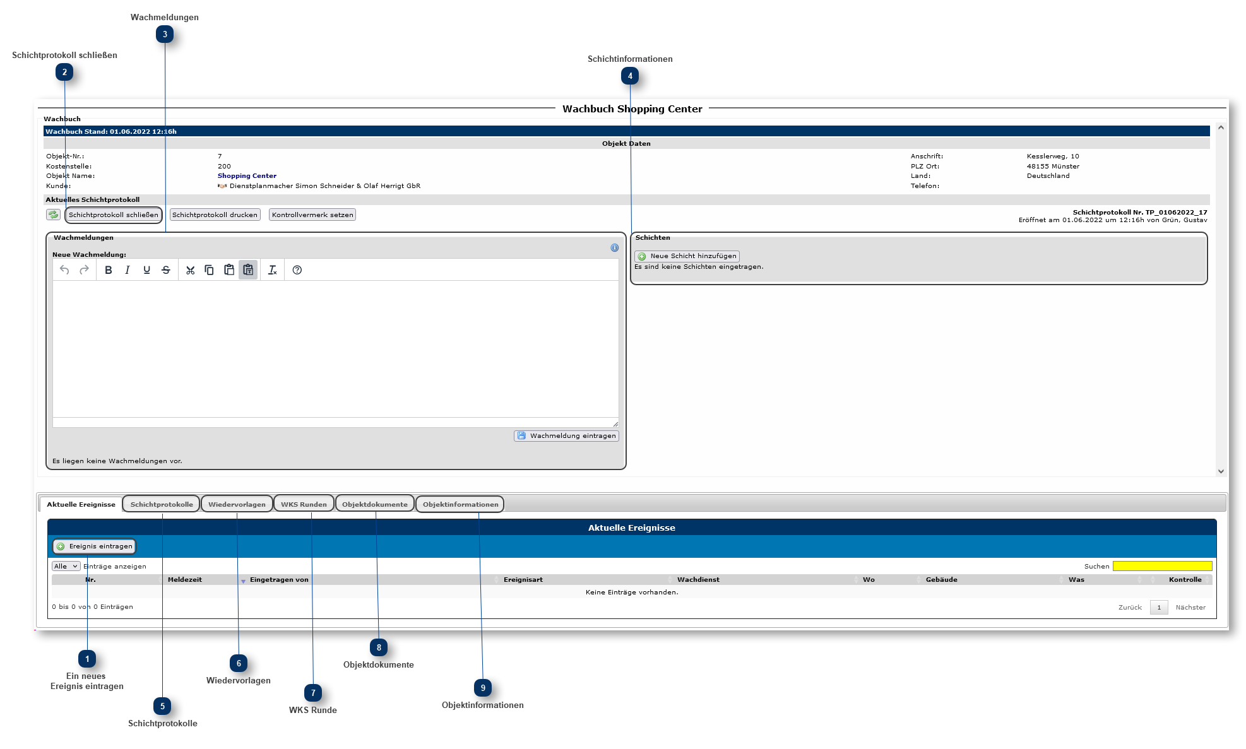Open the Shopping Center object link
The width and height of the screenshot is (1246, 749).
pos(247,176)
